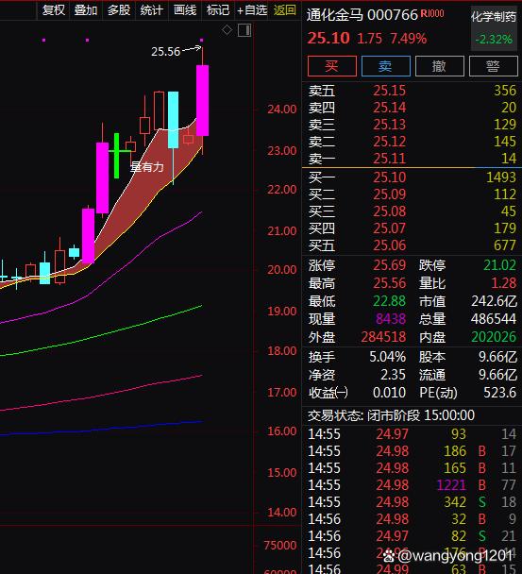Open the 化学制药 sector box

[494, 27]
